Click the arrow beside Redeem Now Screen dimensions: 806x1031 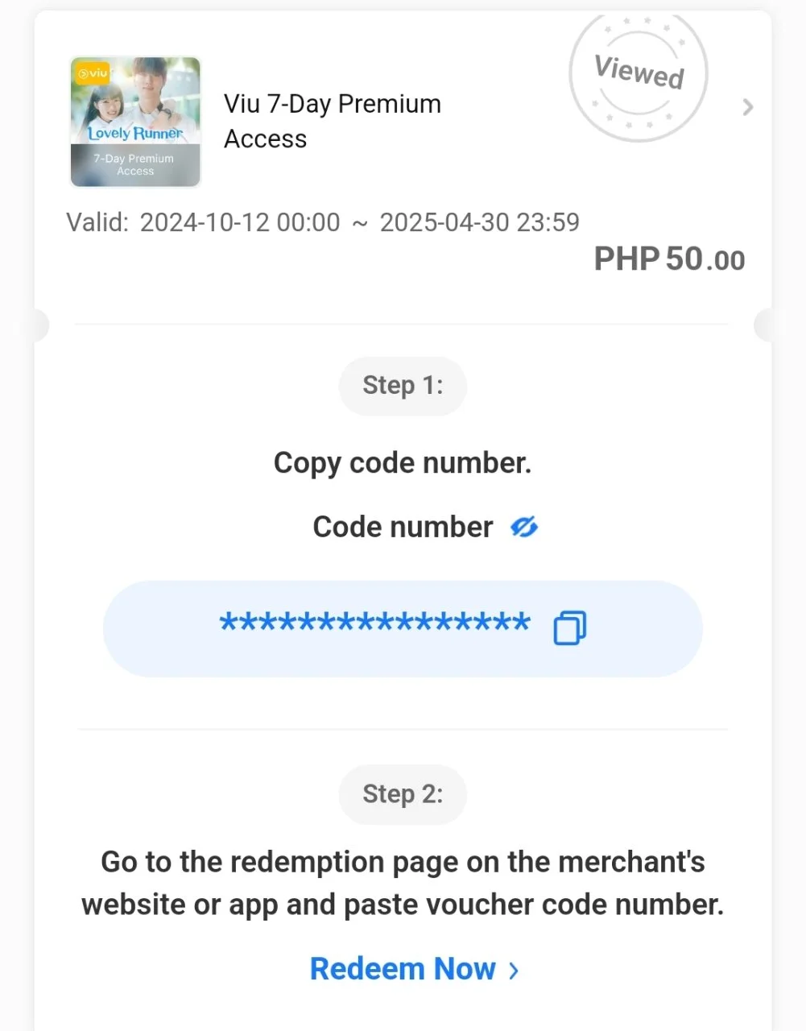(514, 971)
